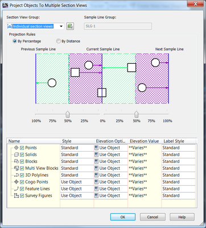Uncheck the Cogo Points checkbox

coord(22,182)
